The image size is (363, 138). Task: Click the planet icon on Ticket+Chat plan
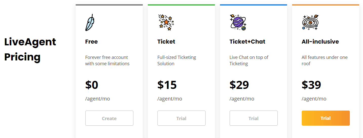tap(238, 22)
